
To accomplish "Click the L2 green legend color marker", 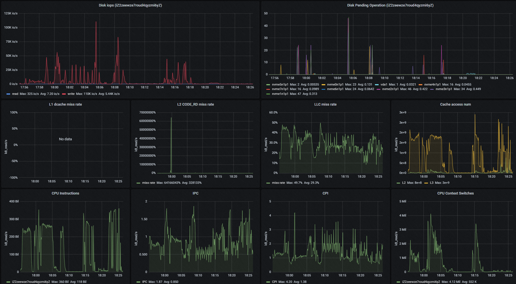I will [398, 183].
